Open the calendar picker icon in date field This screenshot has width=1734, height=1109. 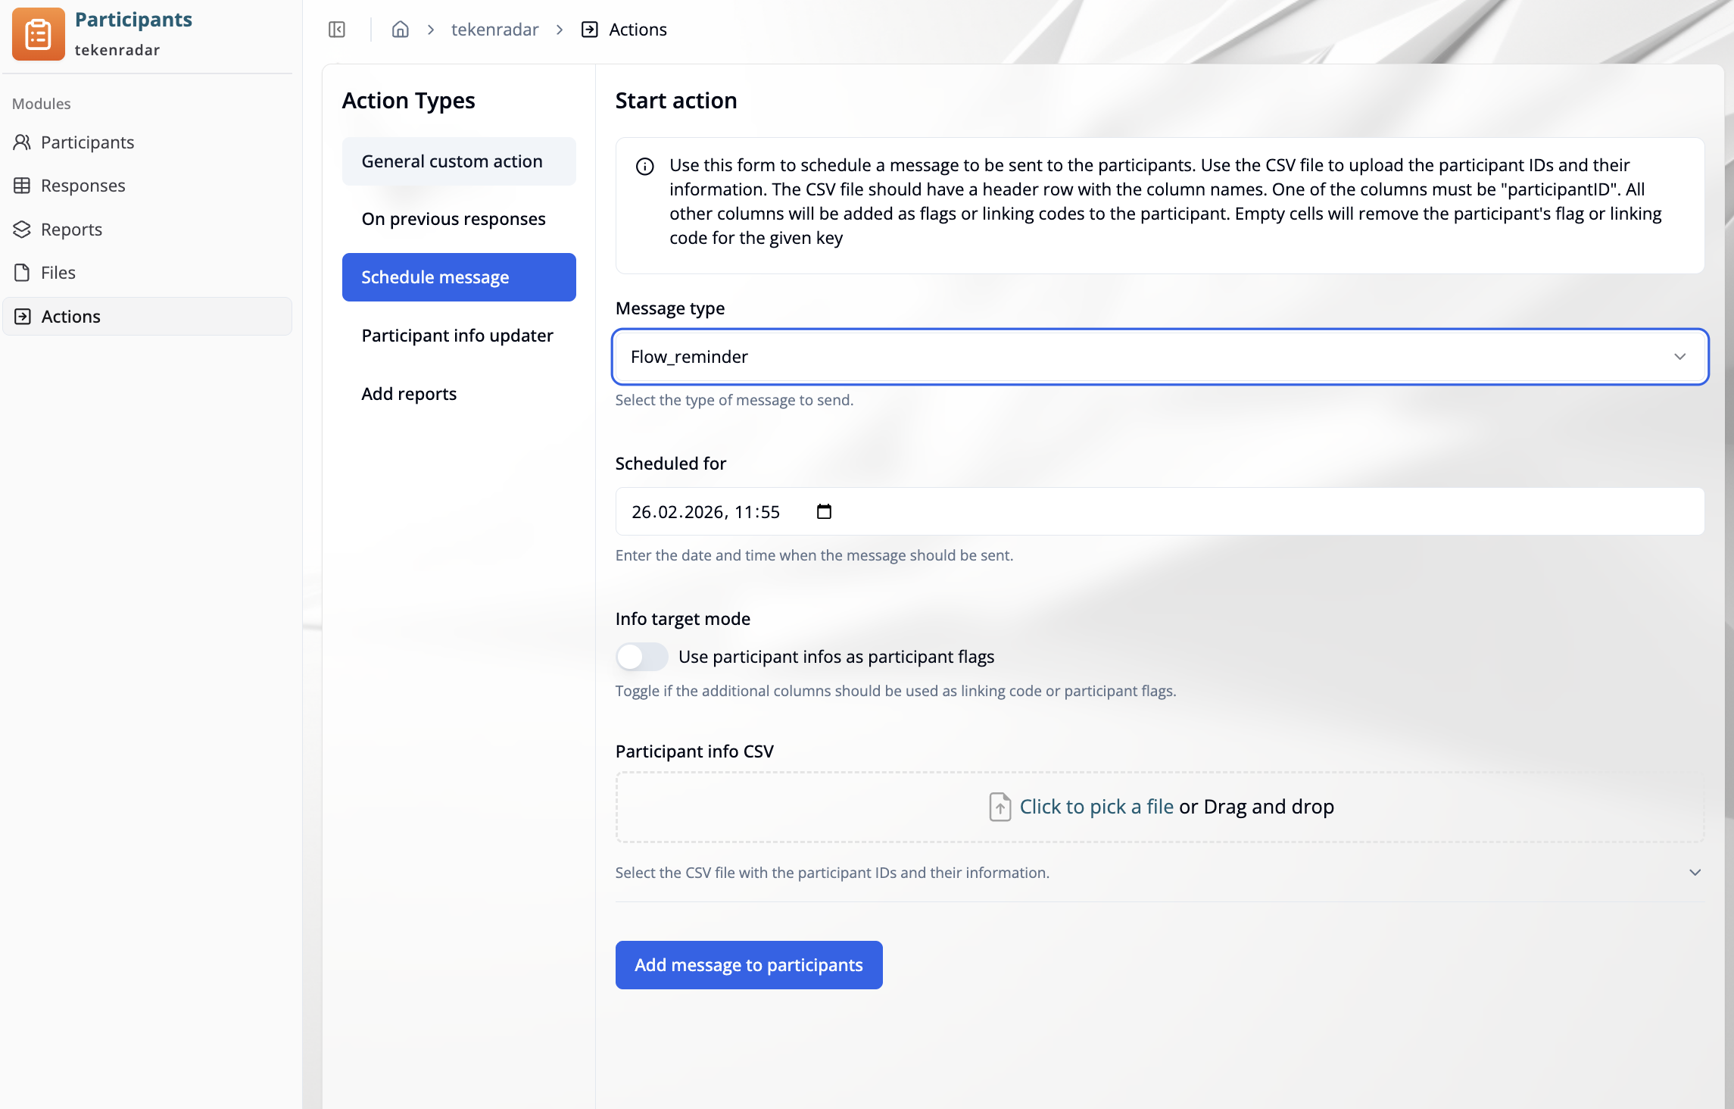[824, 512]
